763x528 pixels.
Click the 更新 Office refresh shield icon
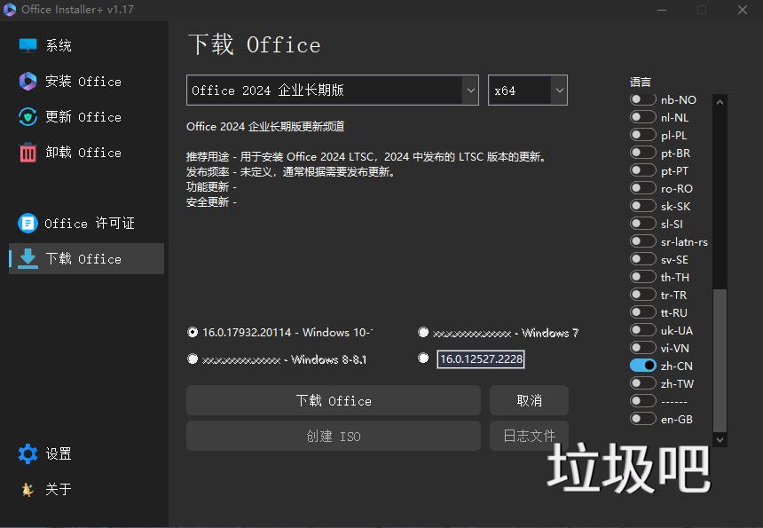26,116
